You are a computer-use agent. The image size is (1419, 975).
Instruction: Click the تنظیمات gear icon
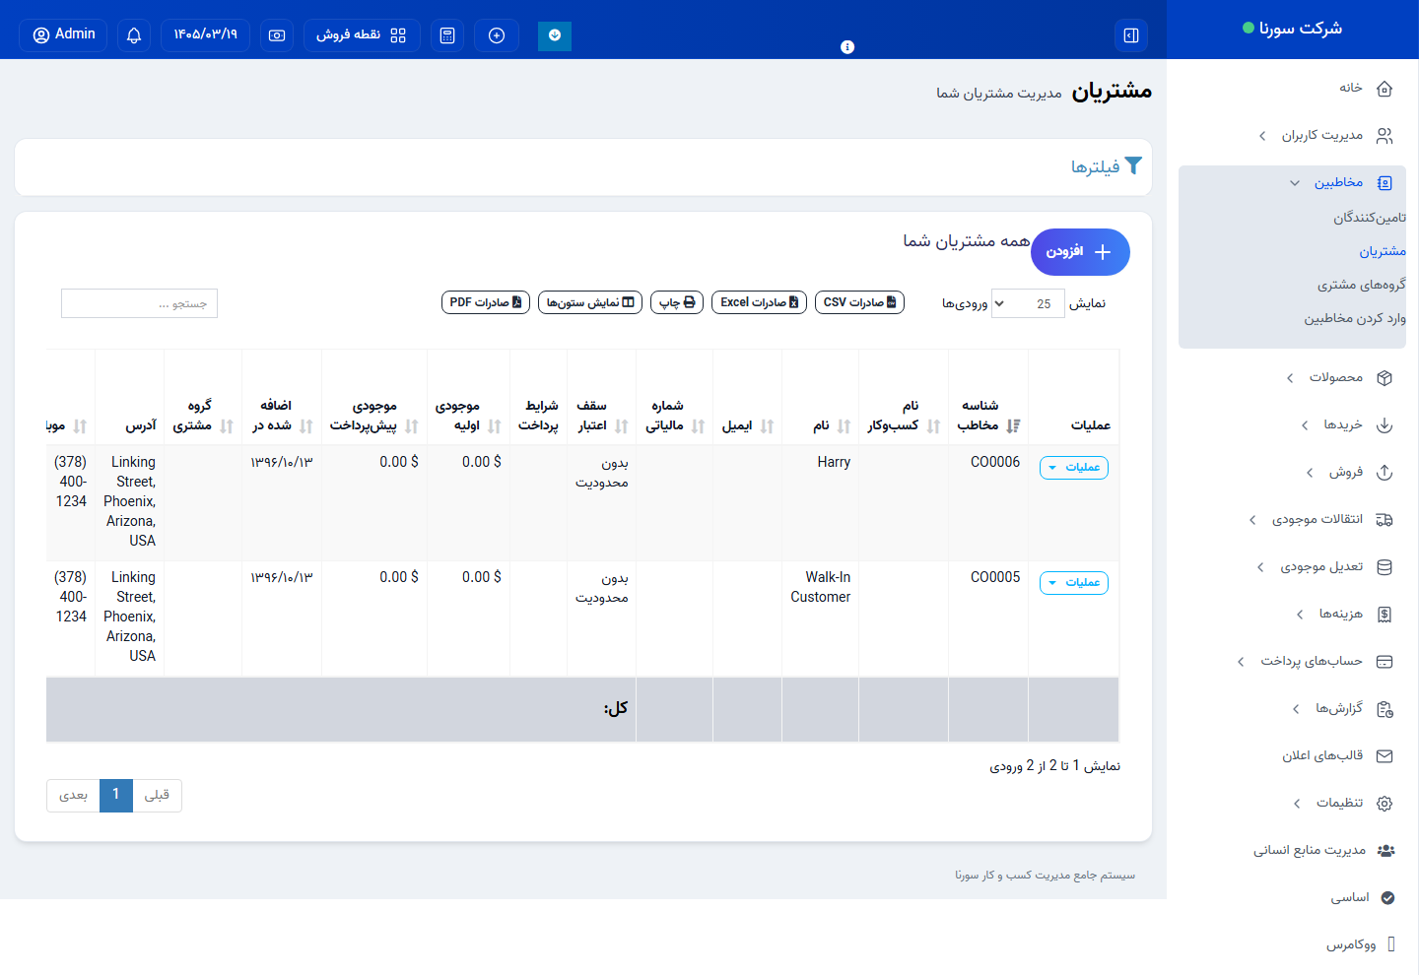[1385, 804]
